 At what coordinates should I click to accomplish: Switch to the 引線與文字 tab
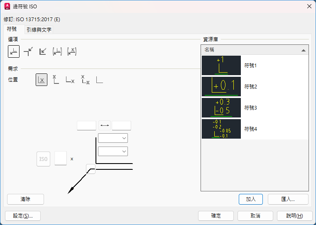click(x=39, y=30)
